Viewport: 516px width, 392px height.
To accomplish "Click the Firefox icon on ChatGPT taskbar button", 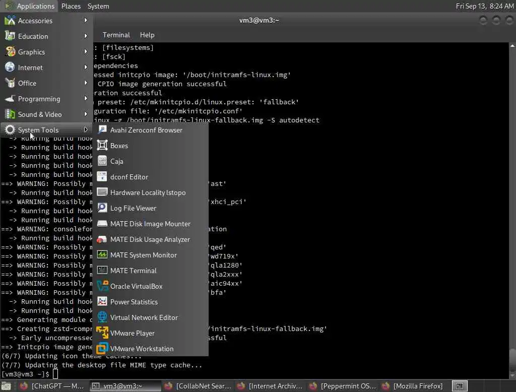I will 24,386.
